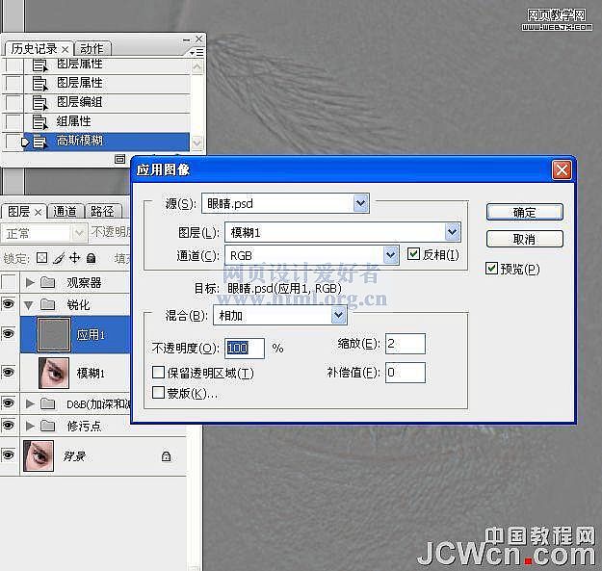602x571 pixels.
Task: Toggle snapshot box beside 图层编组
Action: pos(13,102)
